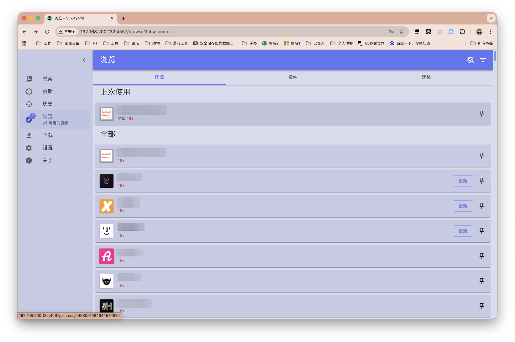
Task: Click the source search icon in the header
Action: pos(470,60)
